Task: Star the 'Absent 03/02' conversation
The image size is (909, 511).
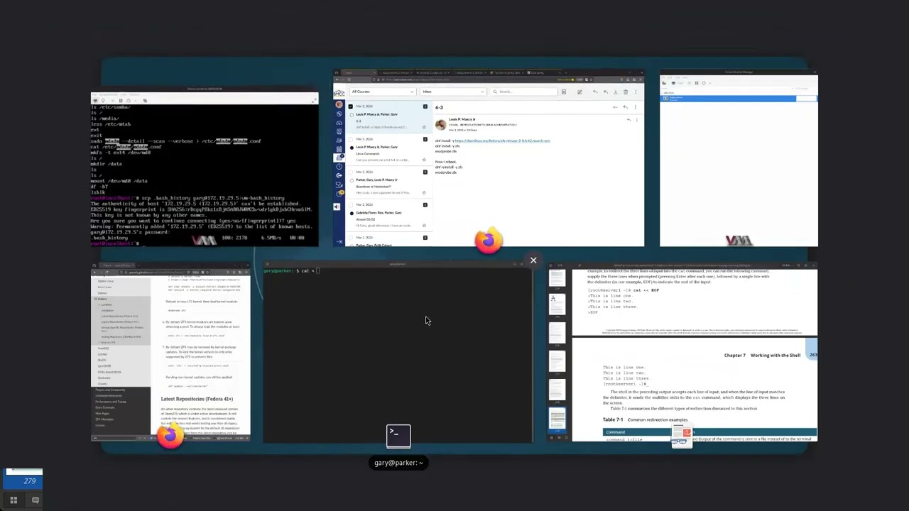Action: pos(424,226)
